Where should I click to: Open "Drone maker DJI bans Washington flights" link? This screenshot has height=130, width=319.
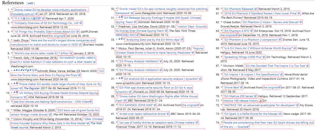coord(156,98)
